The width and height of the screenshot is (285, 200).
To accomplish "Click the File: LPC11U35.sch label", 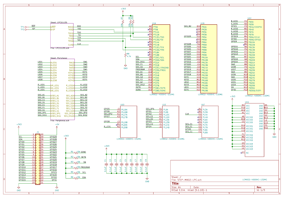I will pos(59,48).
